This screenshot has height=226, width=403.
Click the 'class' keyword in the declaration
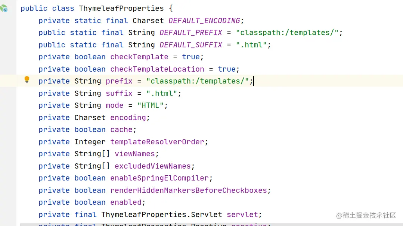click(63, 9)
